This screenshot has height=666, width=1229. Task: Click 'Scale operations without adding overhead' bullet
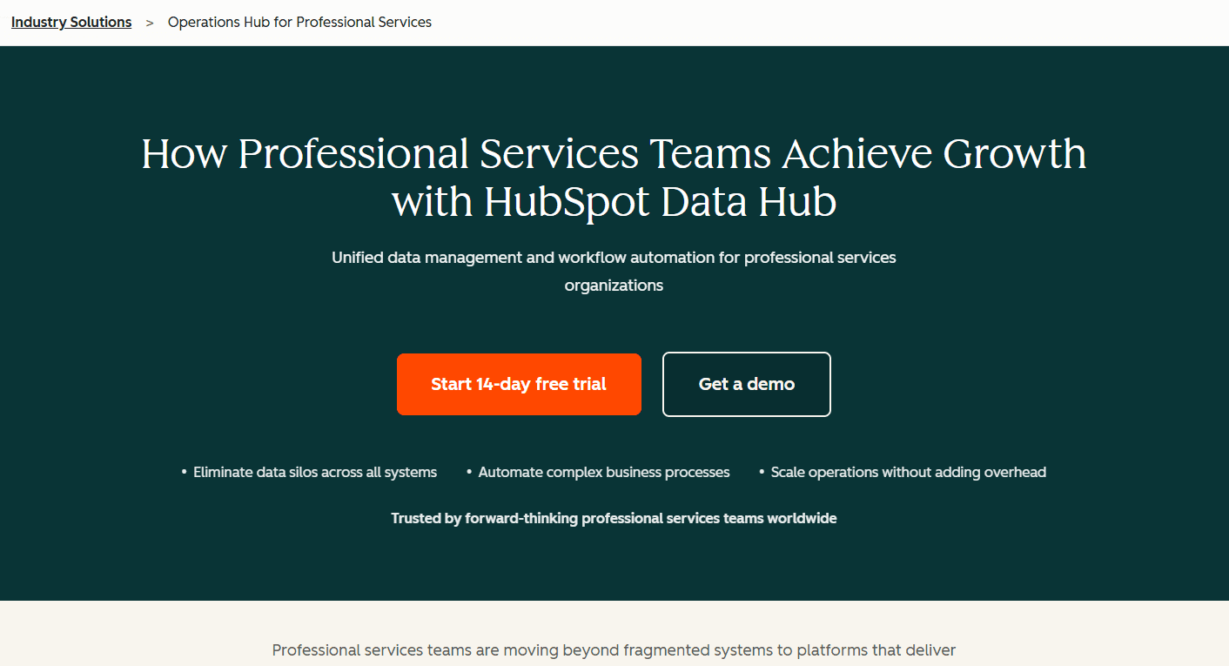coord(909,472)
